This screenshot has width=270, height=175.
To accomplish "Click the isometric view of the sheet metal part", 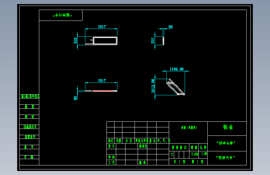I will [176, 87].
